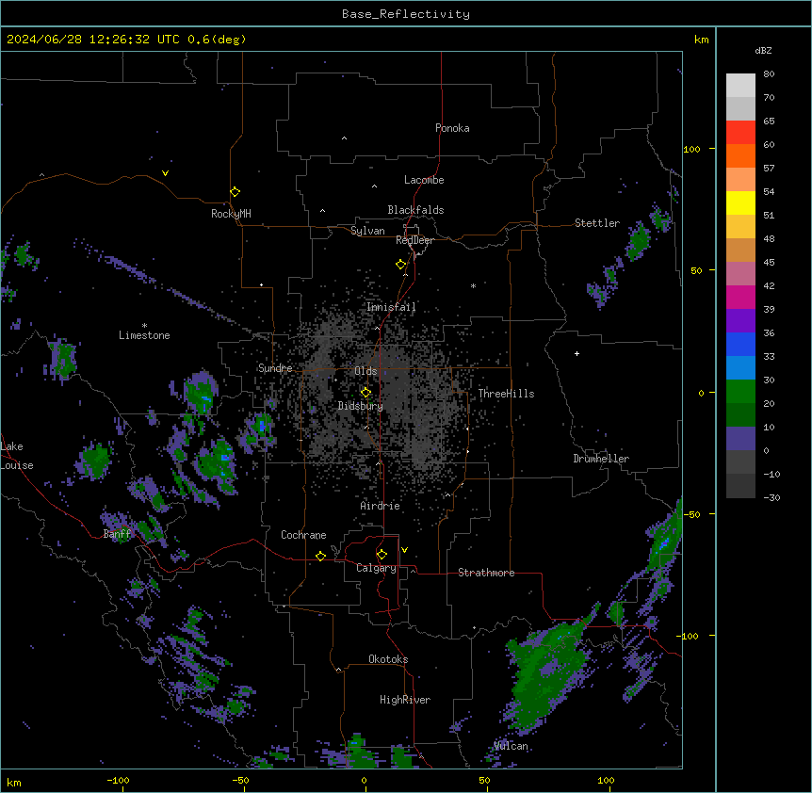Click the violet 39 dBZ legend swatch
The width and height of the screenshot is (812, 793).
click(x=740, y=321)
